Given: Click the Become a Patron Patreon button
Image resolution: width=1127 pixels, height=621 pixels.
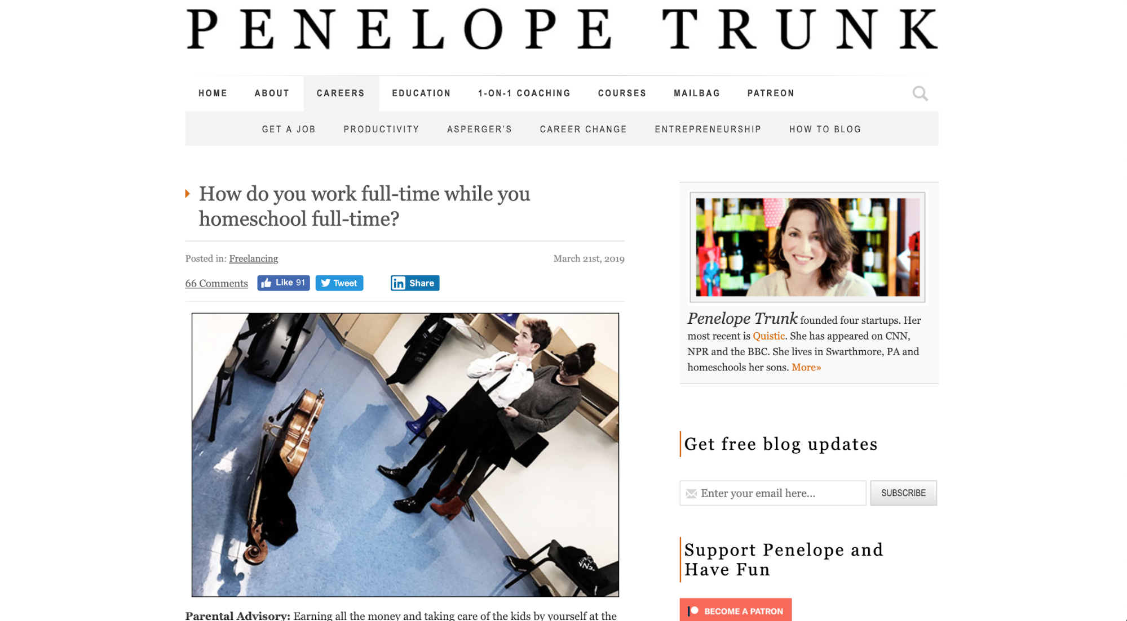Looking at the screenshot, I should (735, 610).
